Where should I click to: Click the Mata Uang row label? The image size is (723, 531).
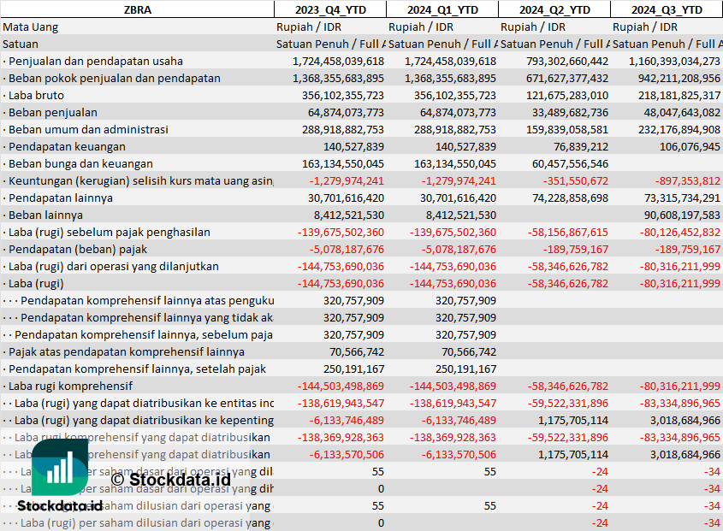[31, 27]
